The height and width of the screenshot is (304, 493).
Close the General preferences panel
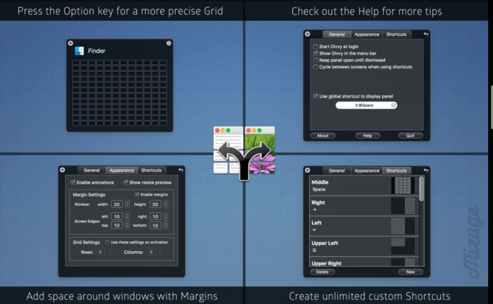point(307,34)
